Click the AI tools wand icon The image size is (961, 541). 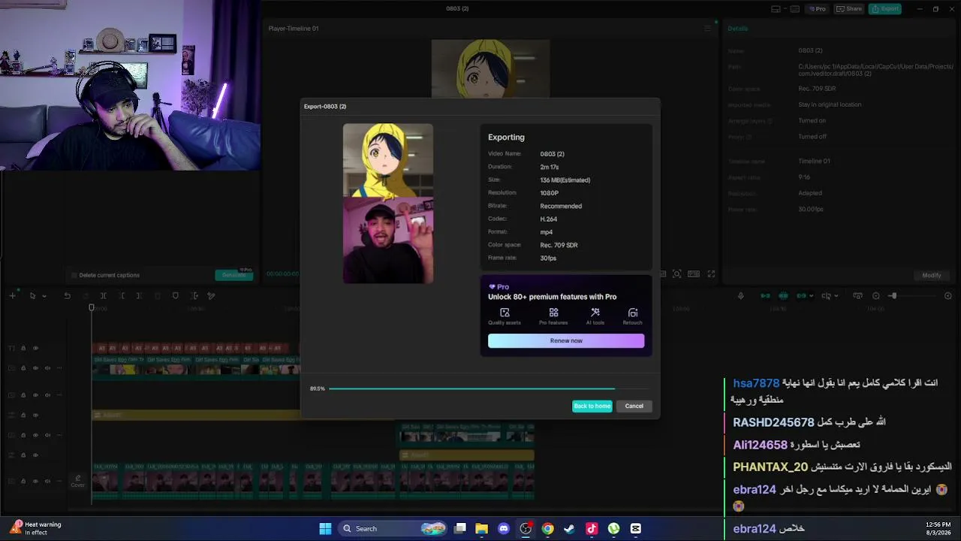[x=595, y=313]
